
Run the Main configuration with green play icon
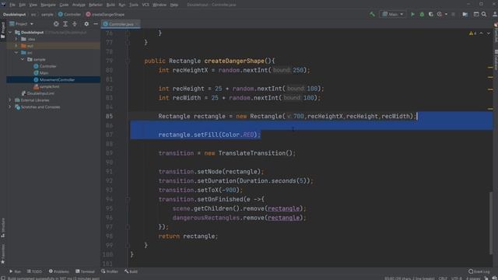tap(412, 14)
